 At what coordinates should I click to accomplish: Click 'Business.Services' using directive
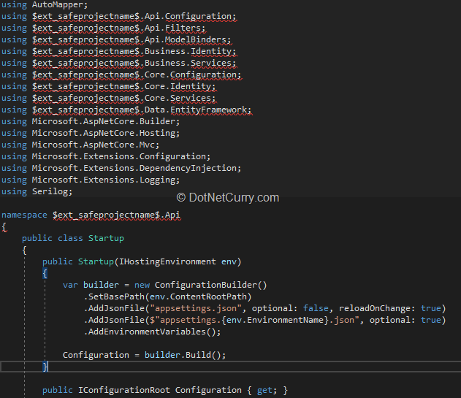(x=190, y=64)
